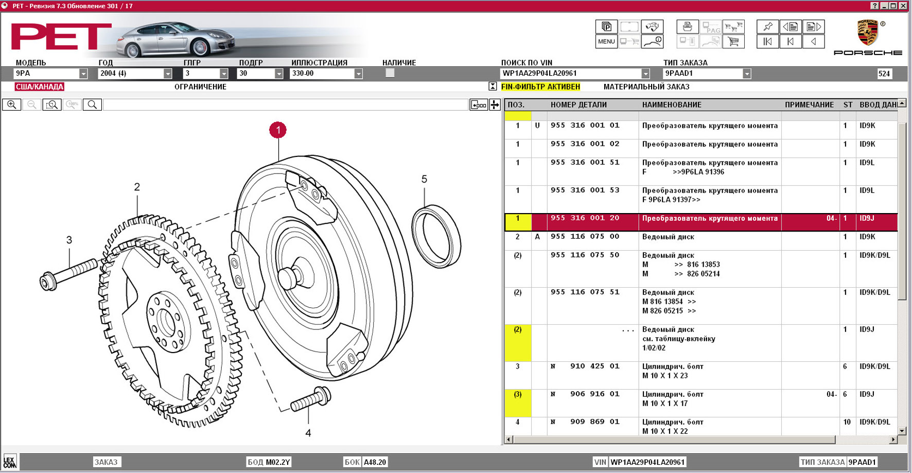Select part row 955 116 075 00
The height and width of the screenshot is (473, 912).
coord(585,237)
